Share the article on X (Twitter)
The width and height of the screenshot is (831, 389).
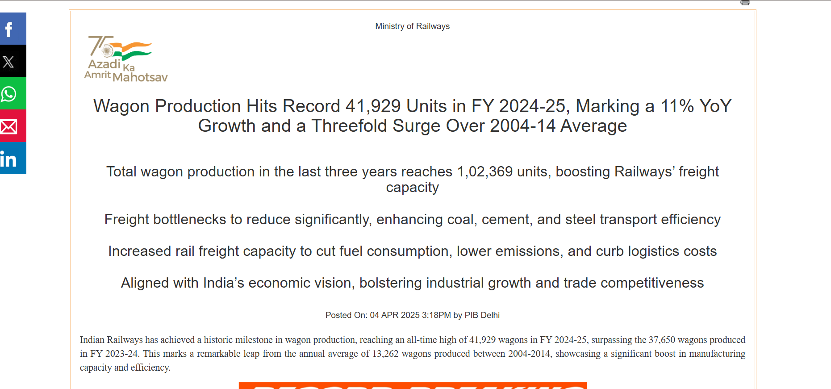[x=13, y=61]
